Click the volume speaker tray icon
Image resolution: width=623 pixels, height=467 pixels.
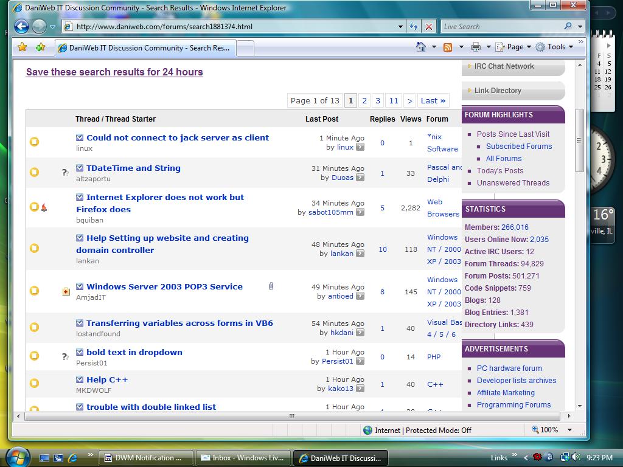click(577, 457)
